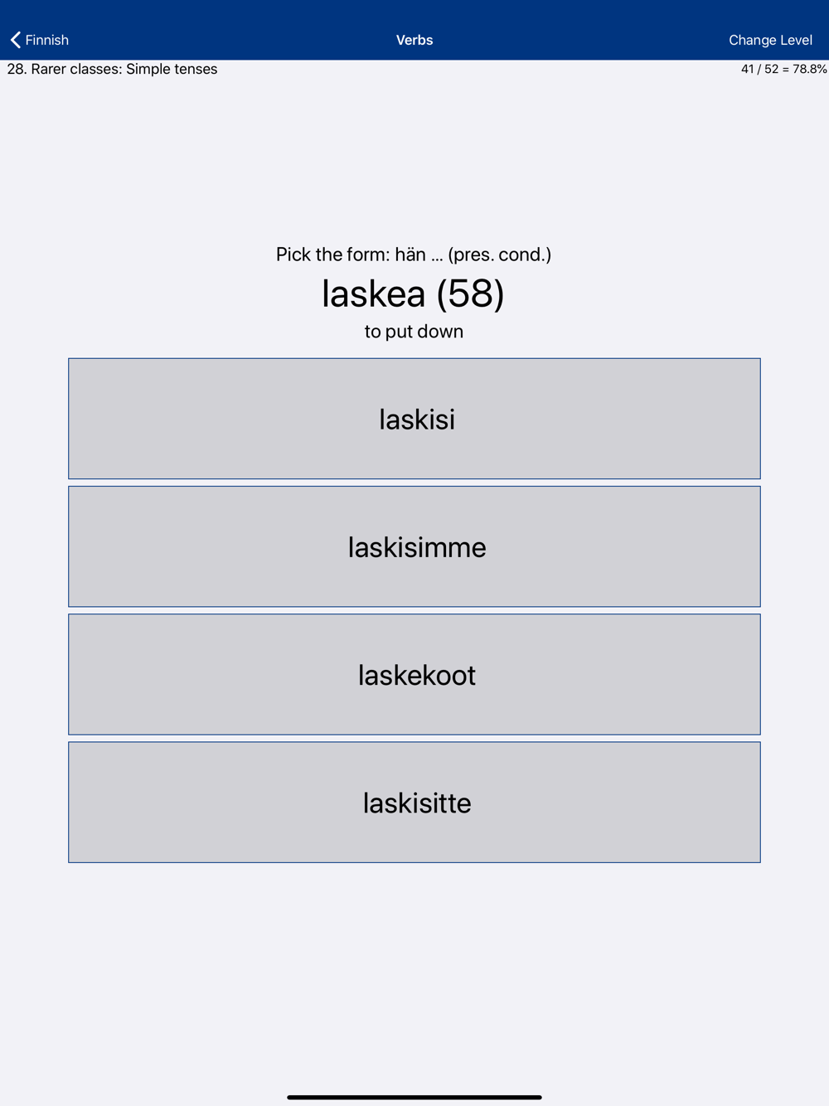Image resolution: width=829 pixels, height=1106 pixels.
Task: Open the Change Level option
Action: (770, 40)
